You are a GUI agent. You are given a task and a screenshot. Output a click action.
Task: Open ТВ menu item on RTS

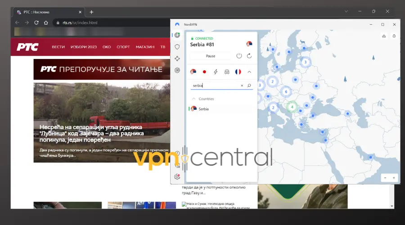[163, 47]
